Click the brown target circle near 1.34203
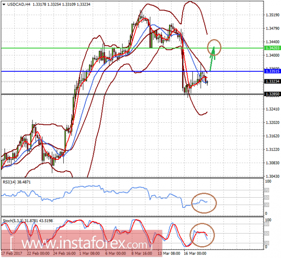Image resolution: width=281 pixels, height=258 pixels. coord(214,47)
